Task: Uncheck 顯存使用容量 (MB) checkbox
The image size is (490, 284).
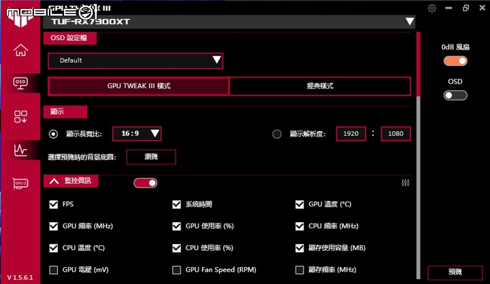Action: [x=299, y=248]
